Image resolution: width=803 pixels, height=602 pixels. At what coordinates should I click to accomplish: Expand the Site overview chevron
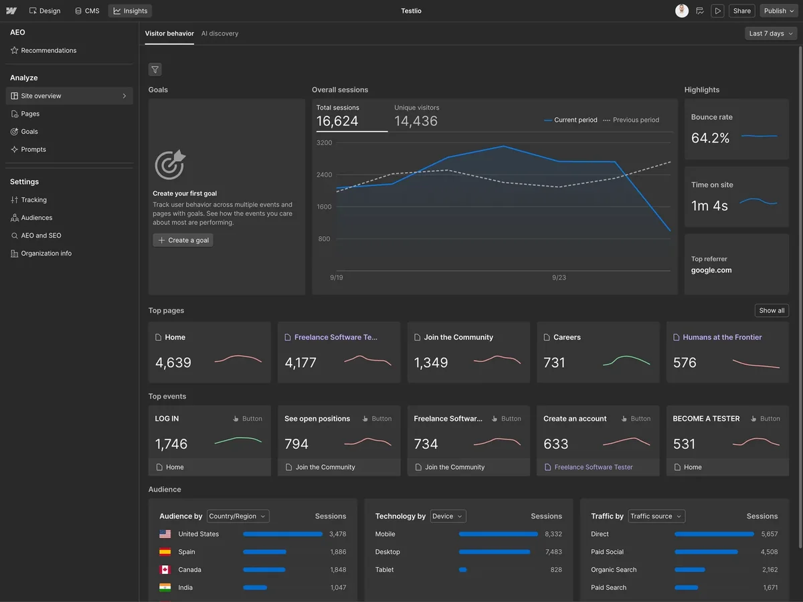click(x=124, y=96)
